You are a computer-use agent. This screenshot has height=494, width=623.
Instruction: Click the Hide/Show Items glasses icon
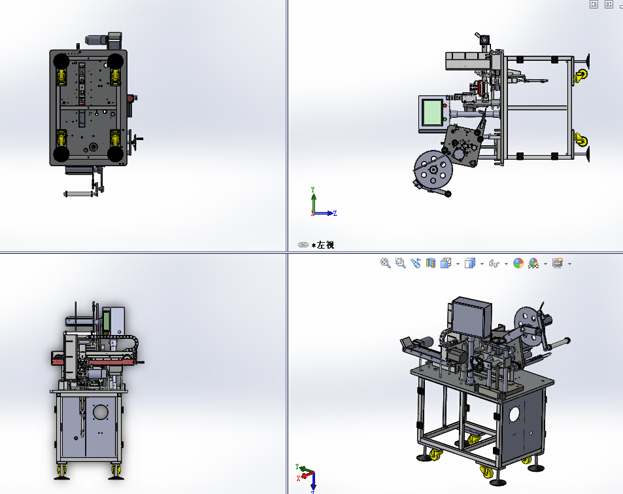(x=494, y=264)
